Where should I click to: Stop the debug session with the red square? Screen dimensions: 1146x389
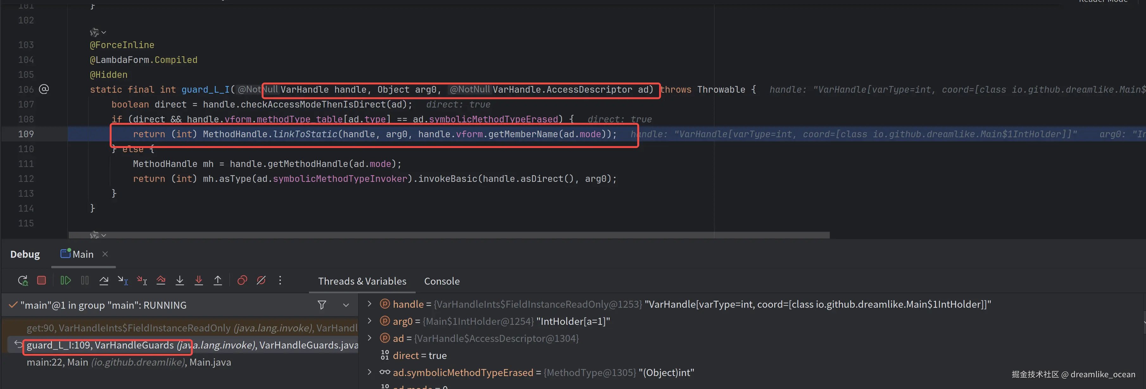41,281
